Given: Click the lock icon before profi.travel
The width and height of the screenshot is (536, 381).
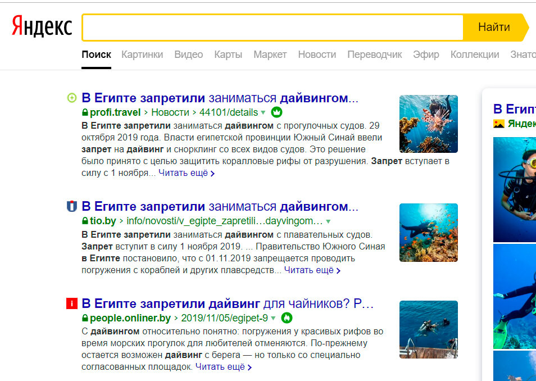Looking at the screenshot, I should point(85,112).
